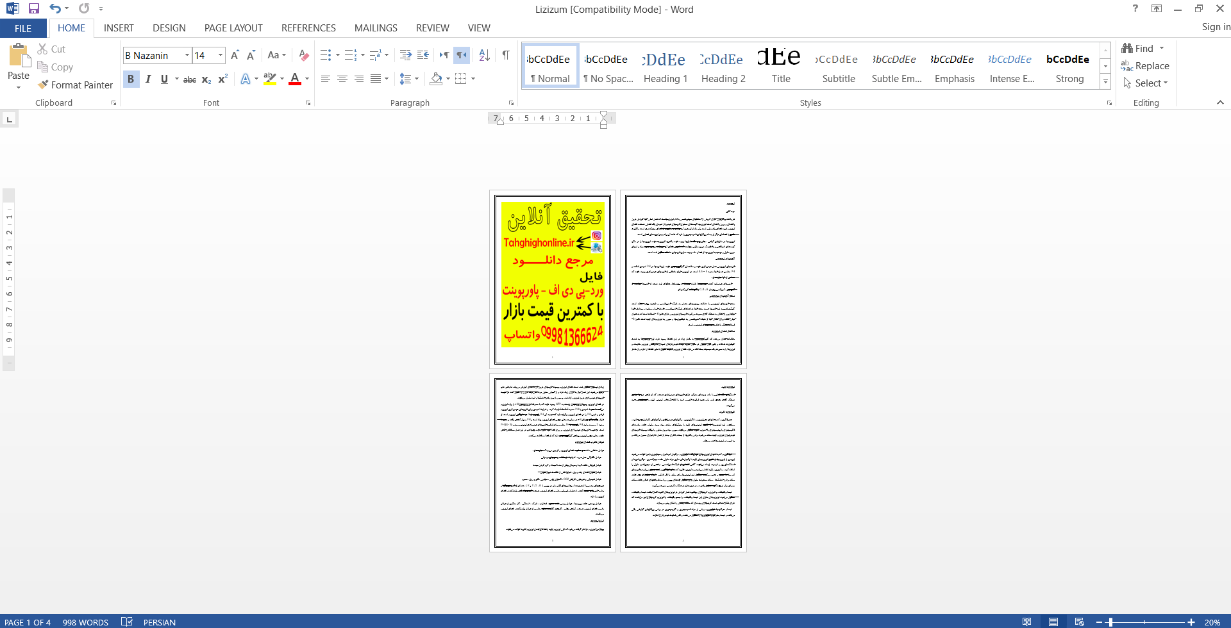Image resolution: width=1231 pixels, height=628 pixels.
Task: Click the Zoom Out minus icon
Action: (1099, 622)
